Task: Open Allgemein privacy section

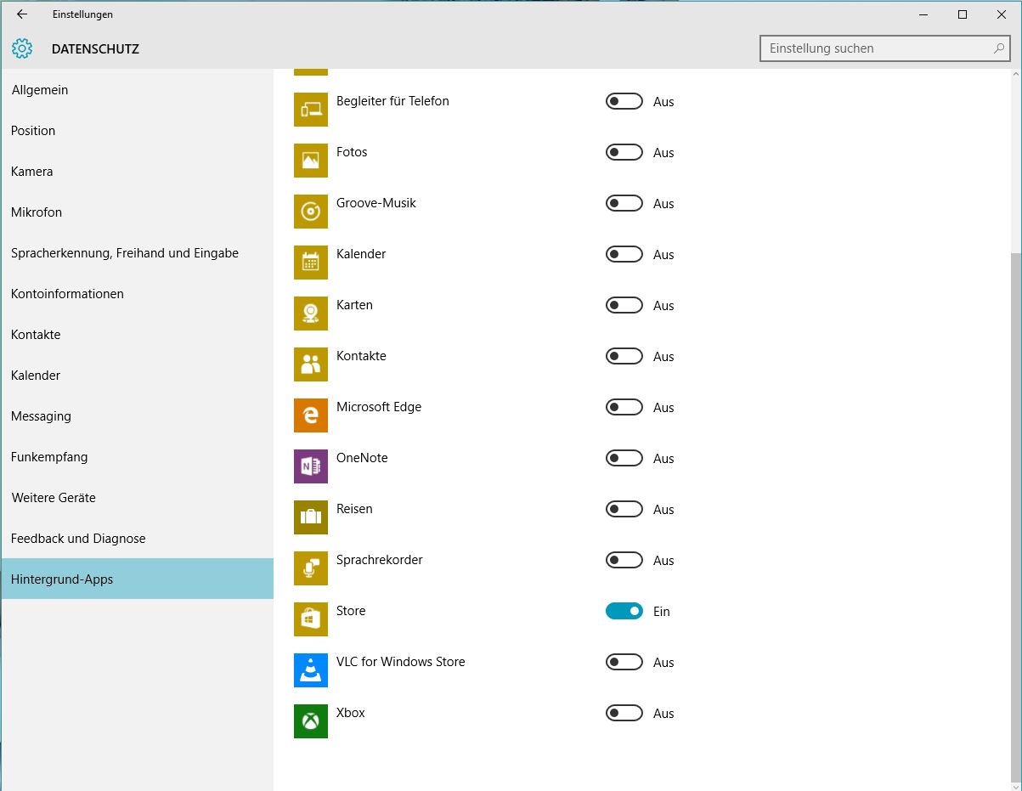Action: tap(137, 90)
